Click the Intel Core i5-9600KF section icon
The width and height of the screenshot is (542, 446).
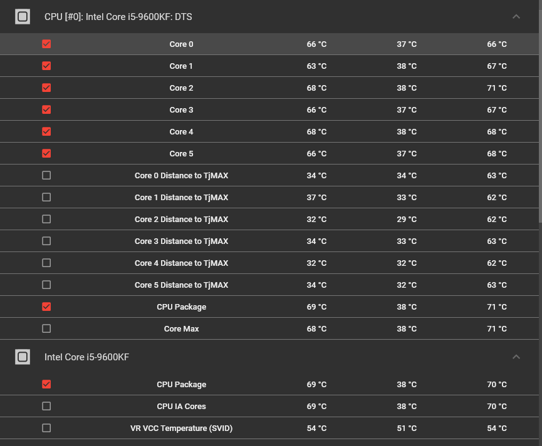23,357
